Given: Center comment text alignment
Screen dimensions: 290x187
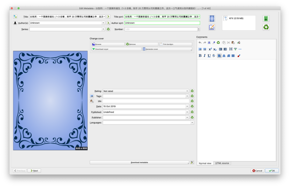Looking at the screenshot, I should pyautogui.click(x=224, y=56).
